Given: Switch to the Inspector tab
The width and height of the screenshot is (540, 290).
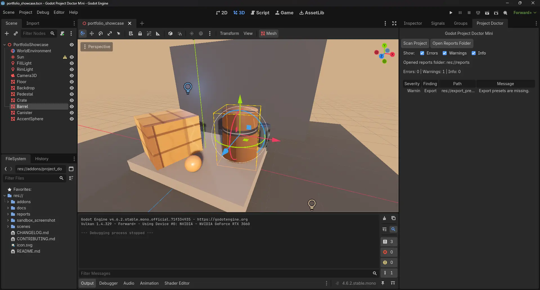Looking at the screenshot, I should click(x=413, y=23).
